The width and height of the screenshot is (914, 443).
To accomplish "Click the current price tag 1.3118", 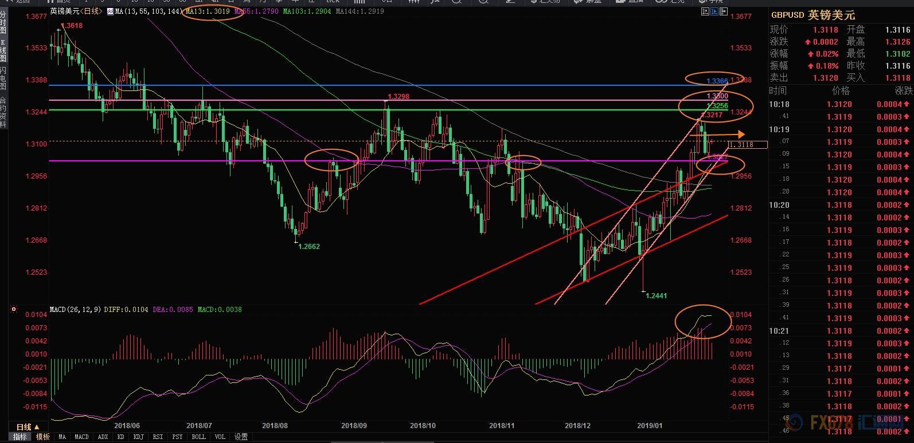I will (748, 145).
